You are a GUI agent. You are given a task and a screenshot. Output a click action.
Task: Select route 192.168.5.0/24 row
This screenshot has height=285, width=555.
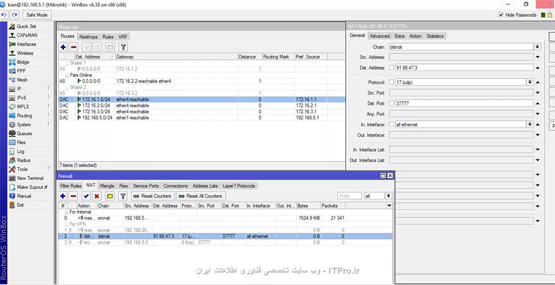click(202, 117)
